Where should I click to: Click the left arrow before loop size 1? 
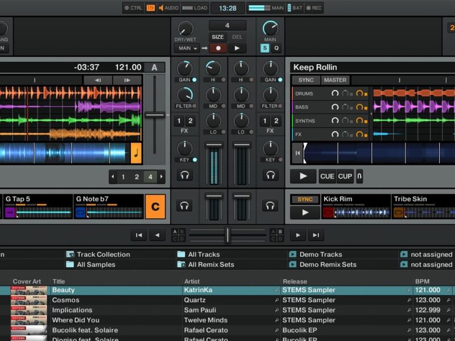pyautogui.click(x=113, y=177)
